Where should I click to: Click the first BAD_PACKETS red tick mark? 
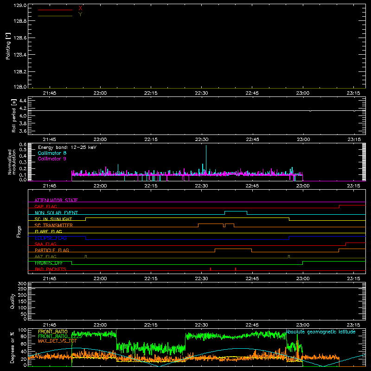(x=211, y=269)
